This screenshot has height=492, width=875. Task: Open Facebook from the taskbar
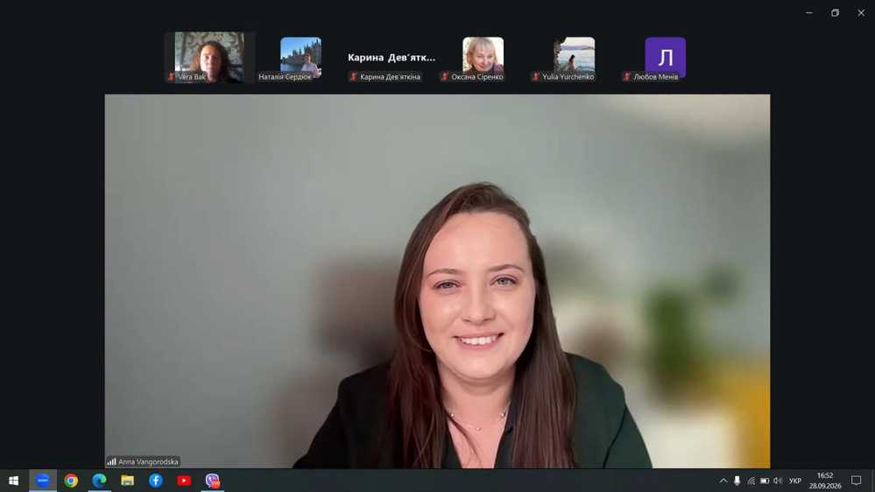coord(156,481)
